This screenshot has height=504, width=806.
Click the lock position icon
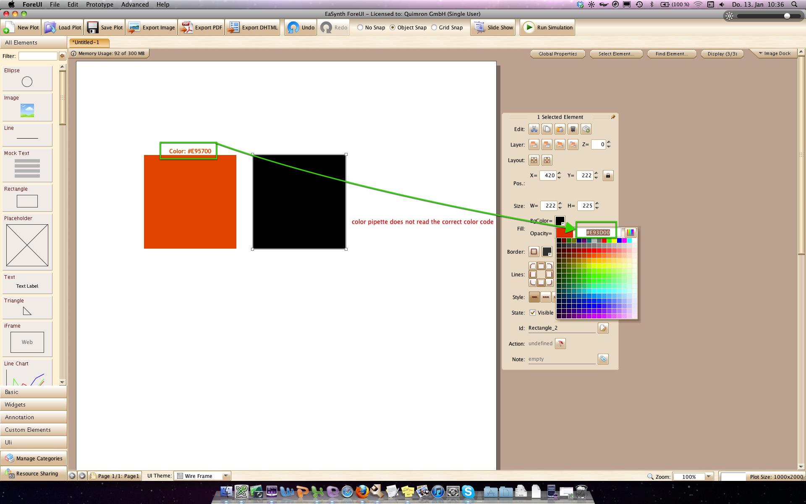pyautogui.click(x=607, y=176)
